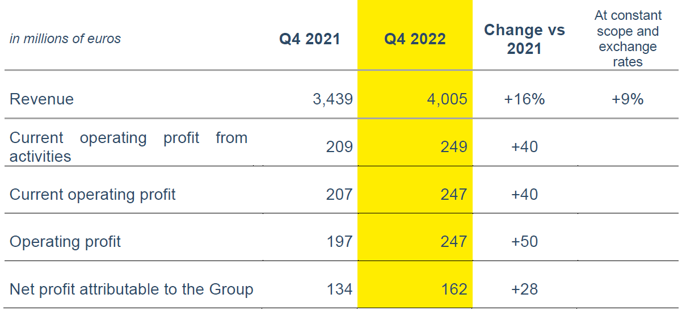Click the Q4 2021 column header
This screenshot has height=315, width=682.
309,39
